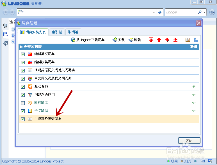
Task: Uncheck 牛津高阶英语词典 checkbox
Action: tap(23, 119)
